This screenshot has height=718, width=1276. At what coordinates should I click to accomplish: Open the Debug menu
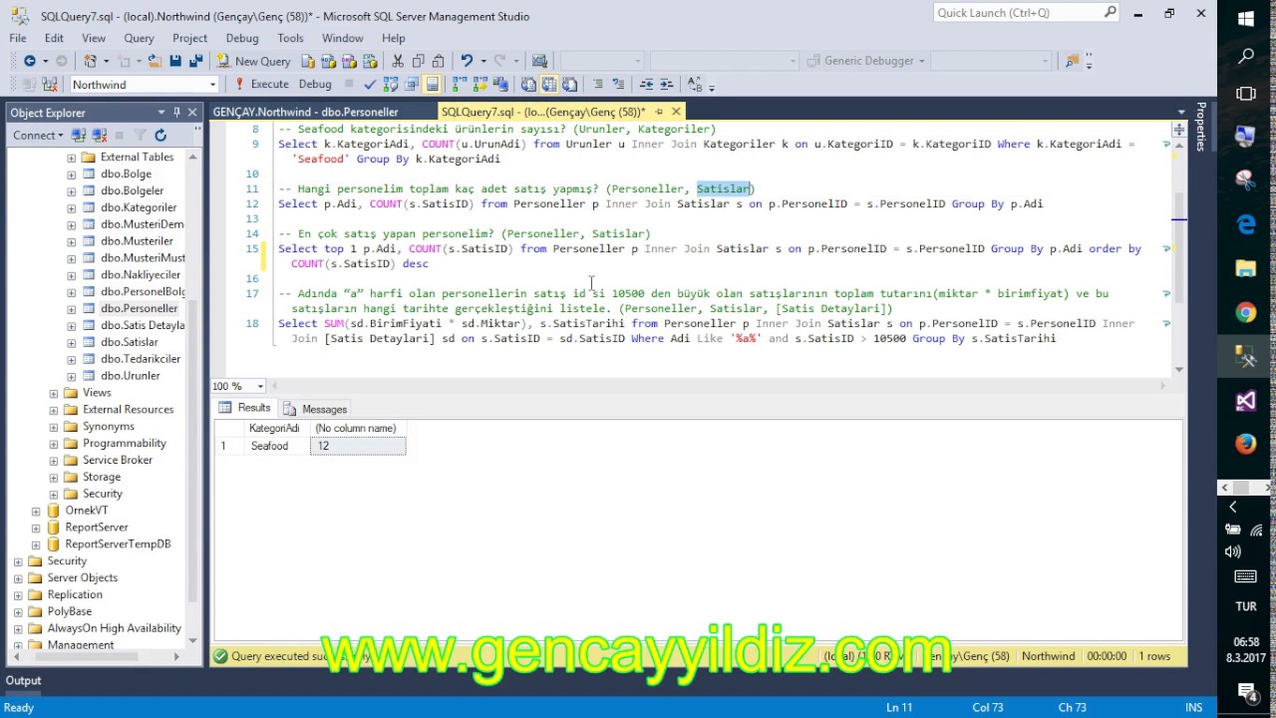tap(242, 38)
